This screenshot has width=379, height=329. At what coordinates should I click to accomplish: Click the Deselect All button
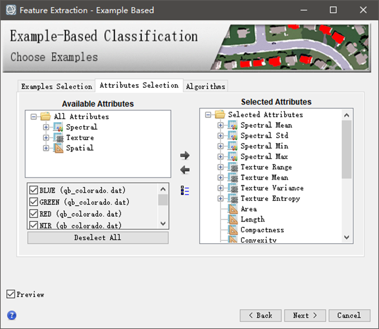point(98,237)
